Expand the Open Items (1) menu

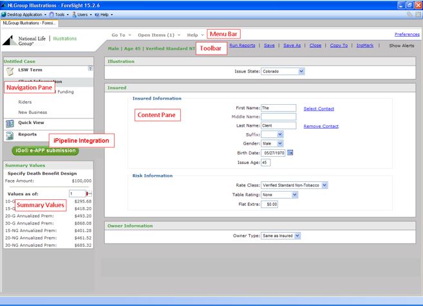[x=159, y=35]
